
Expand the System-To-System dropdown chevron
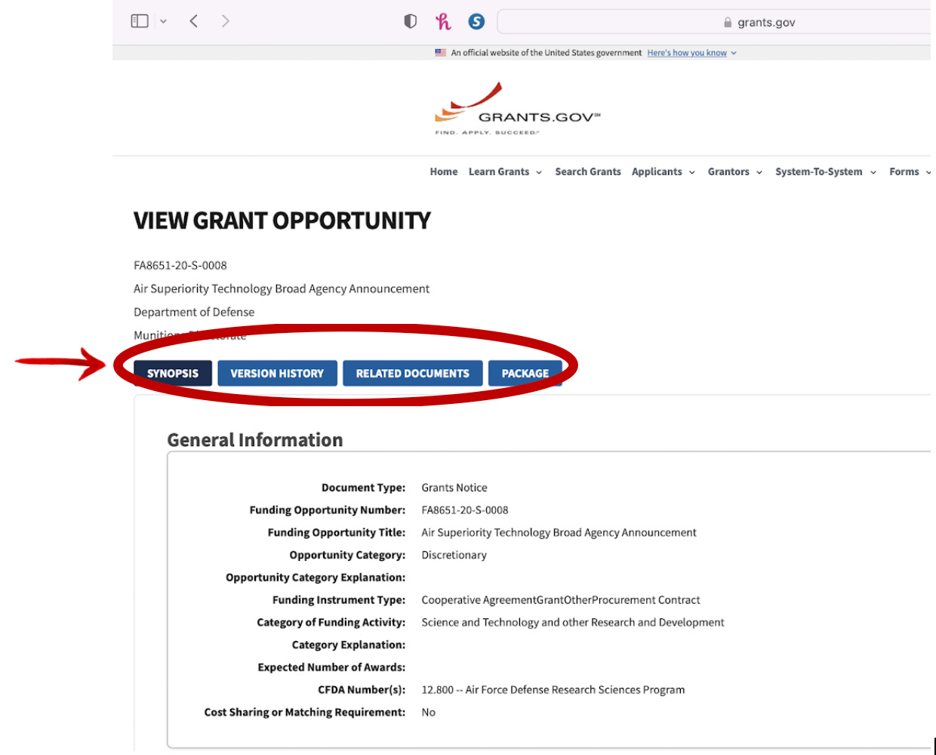(873, 172)
